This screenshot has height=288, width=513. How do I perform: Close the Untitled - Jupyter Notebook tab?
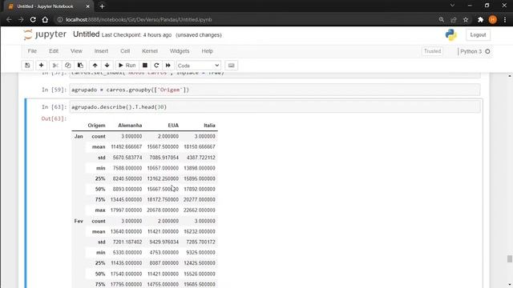point(87,6)
